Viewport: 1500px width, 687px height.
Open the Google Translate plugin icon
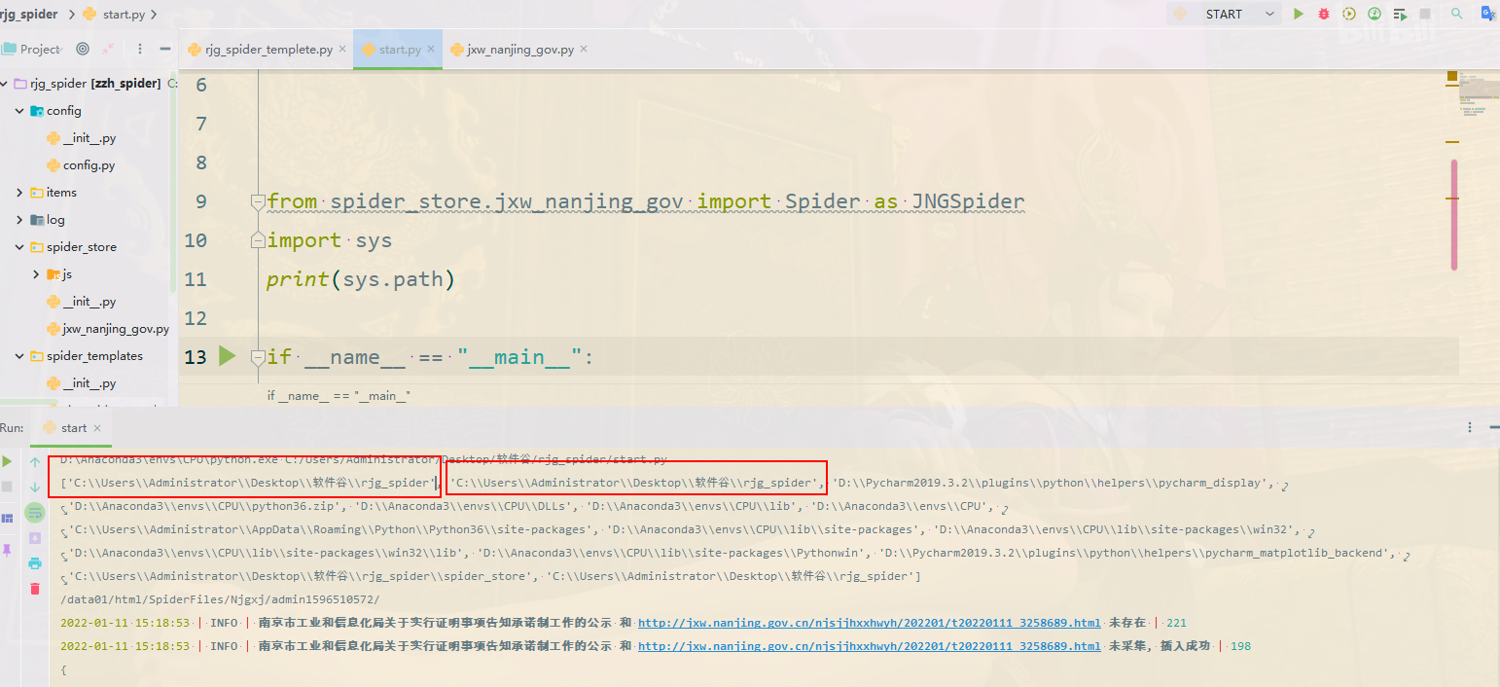click(x=1487, y=14)
